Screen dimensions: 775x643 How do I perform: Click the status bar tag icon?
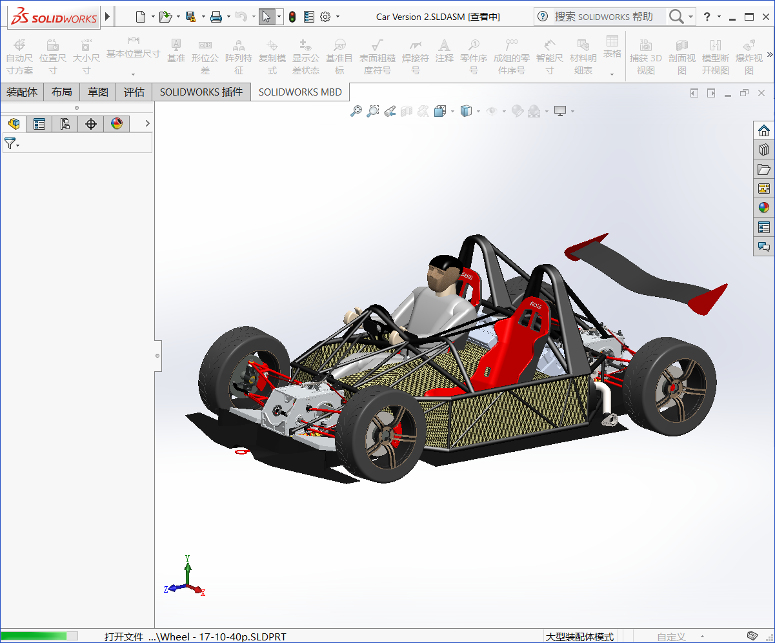pos(752,636)
